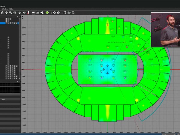180x135 pixels.
Task: Save the project with floppy icon
Action: click(x=73, y=13)
